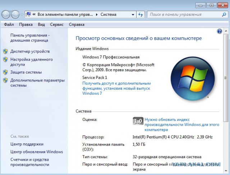The image size is (230, 175).
Task: Click the Издание Windows section heading
Action: click(92, 49)
